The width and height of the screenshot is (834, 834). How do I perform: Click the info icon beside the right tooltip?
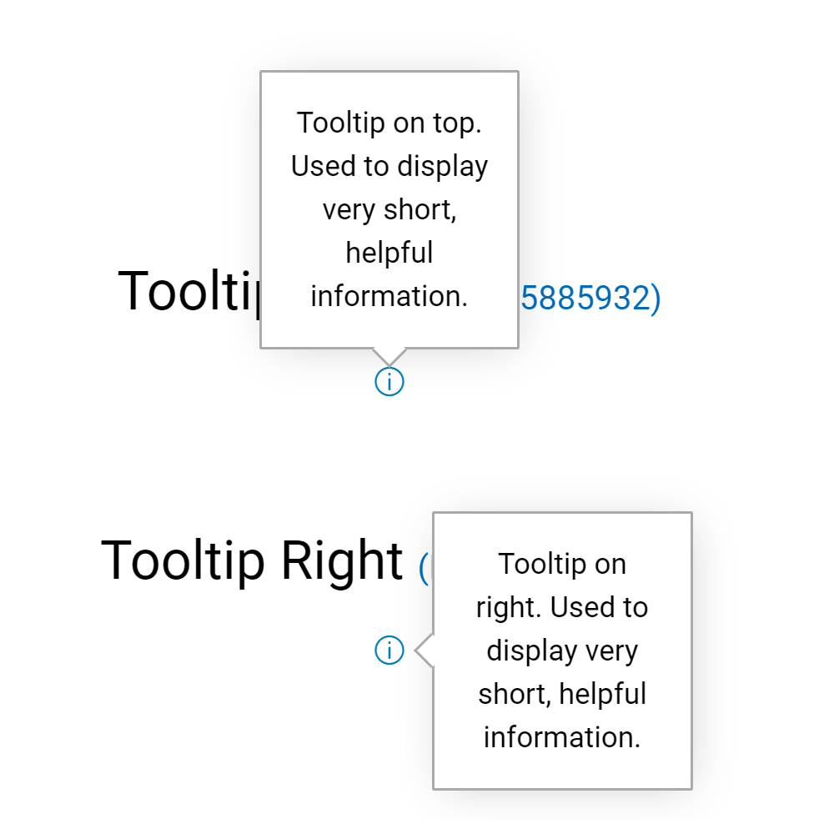(389, 650)
